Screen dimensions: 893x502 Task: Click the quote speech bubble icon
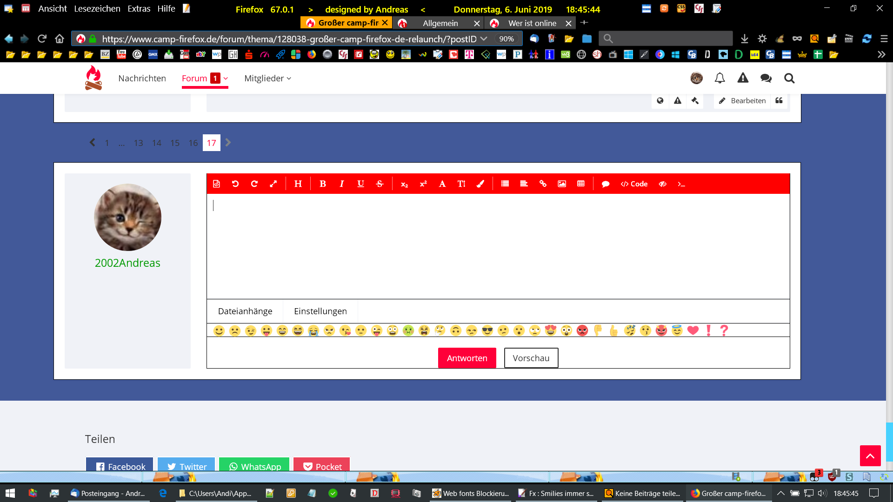[606, 184]
